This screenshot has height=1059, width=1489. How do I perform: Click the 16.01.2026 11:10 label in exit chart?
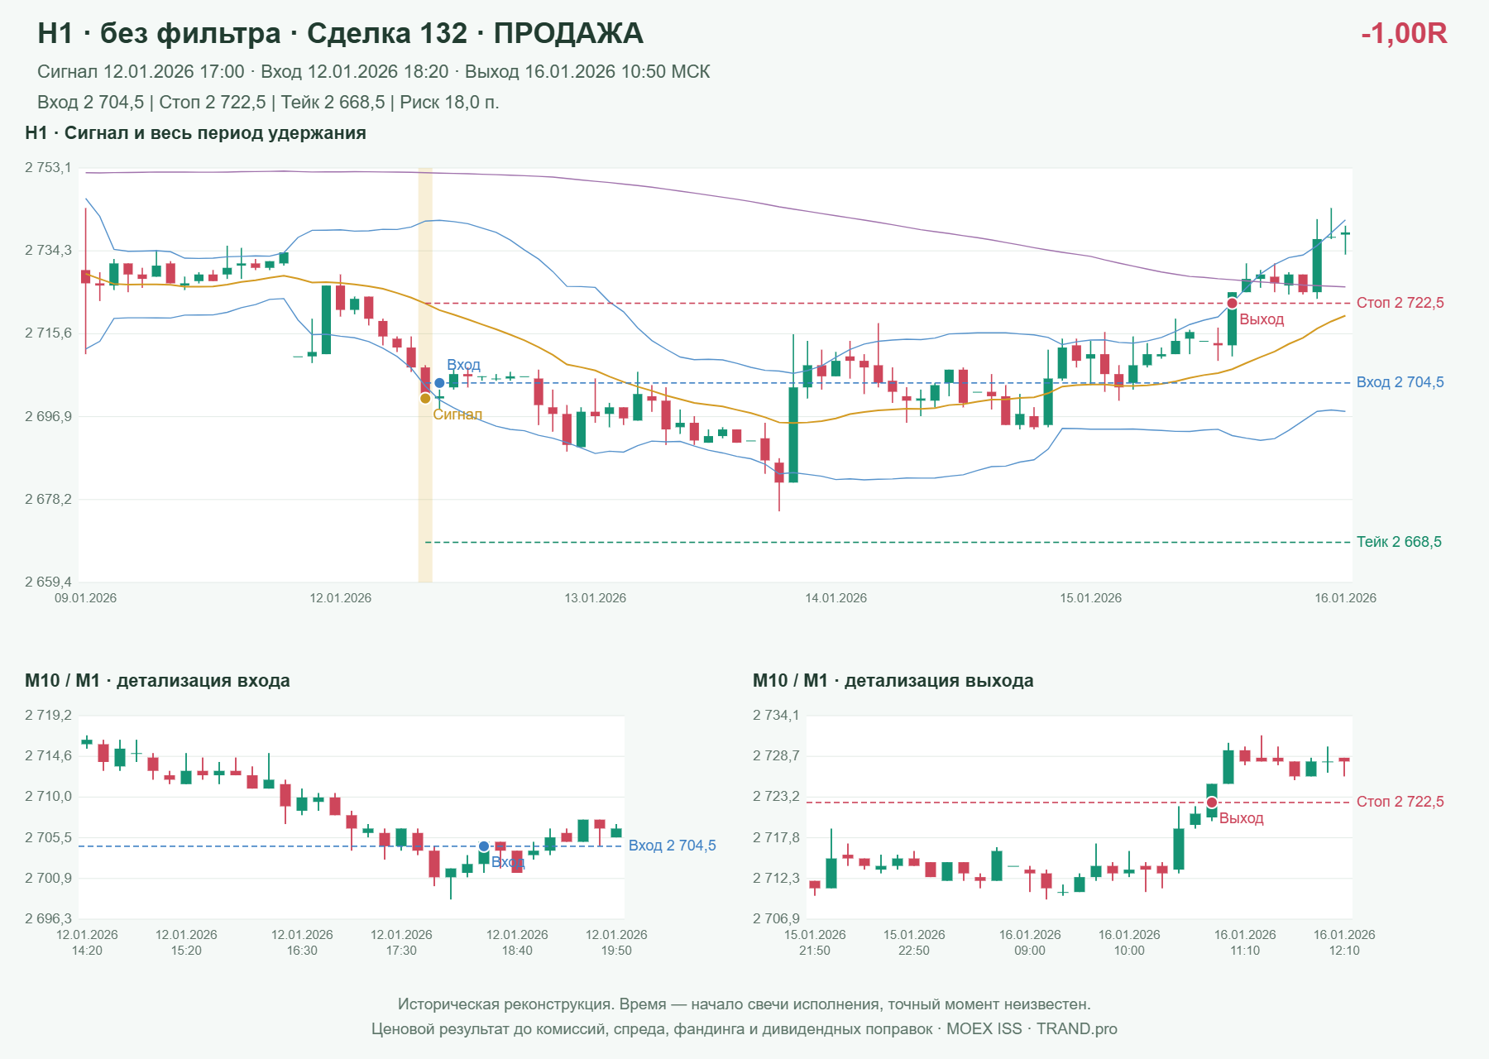1245,942
